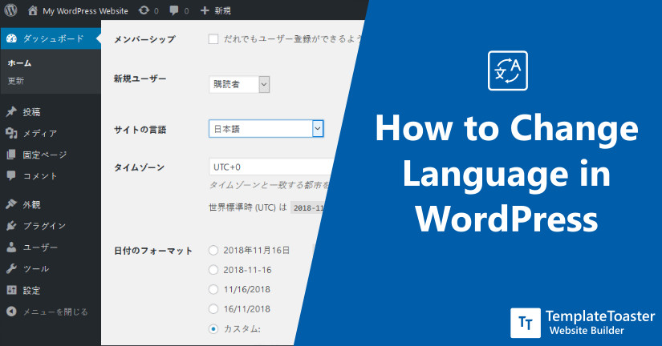Open the 設定 menu in sidebar

click(x=31, y=290)
